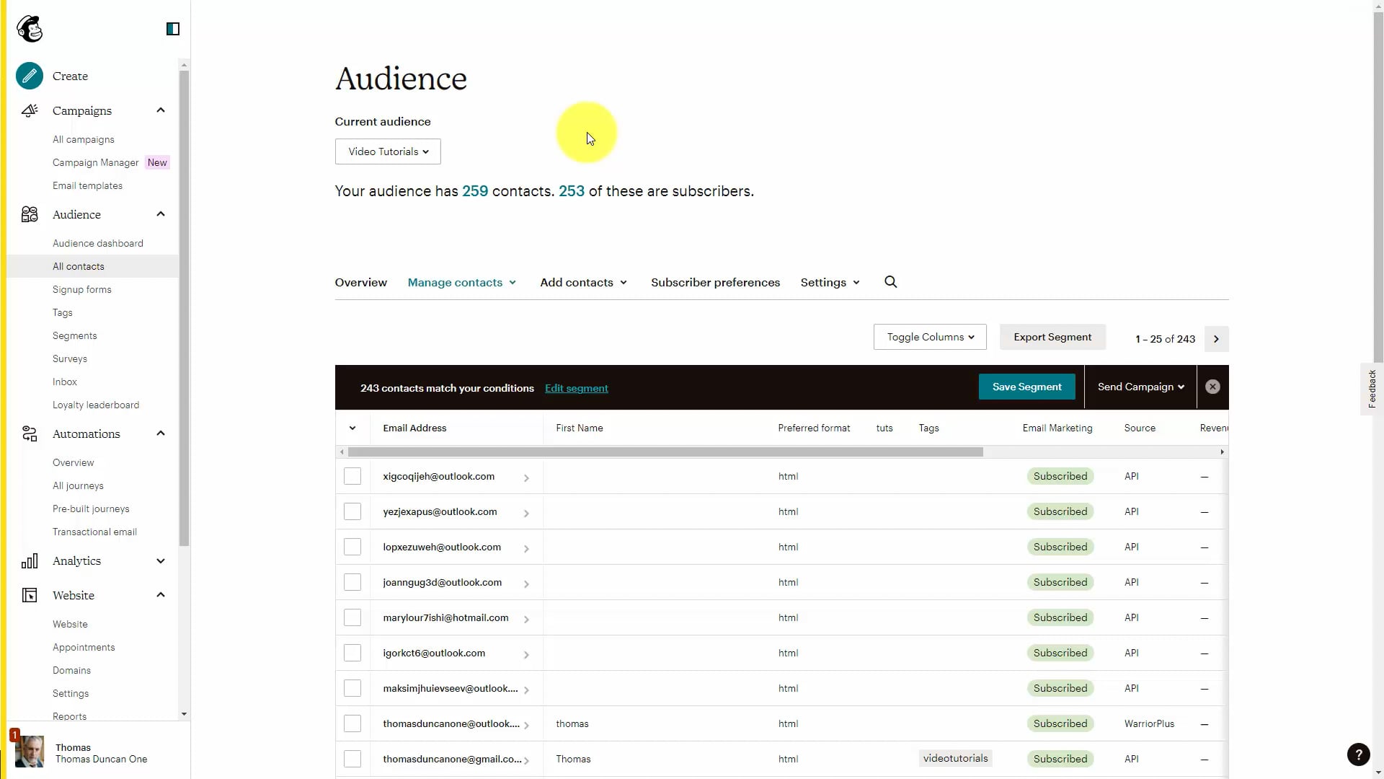This screenshot has width=1384, height=779.
Task: Go to next page of contacts
Action: click(x=1216, y=339)
